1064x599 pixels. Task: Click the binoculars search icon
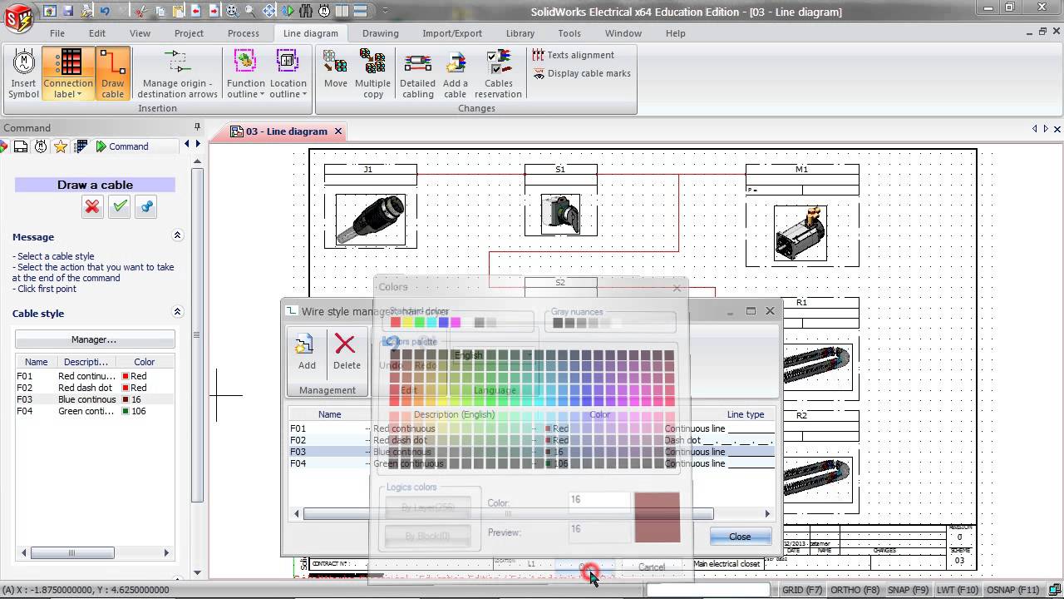[306, 11]
